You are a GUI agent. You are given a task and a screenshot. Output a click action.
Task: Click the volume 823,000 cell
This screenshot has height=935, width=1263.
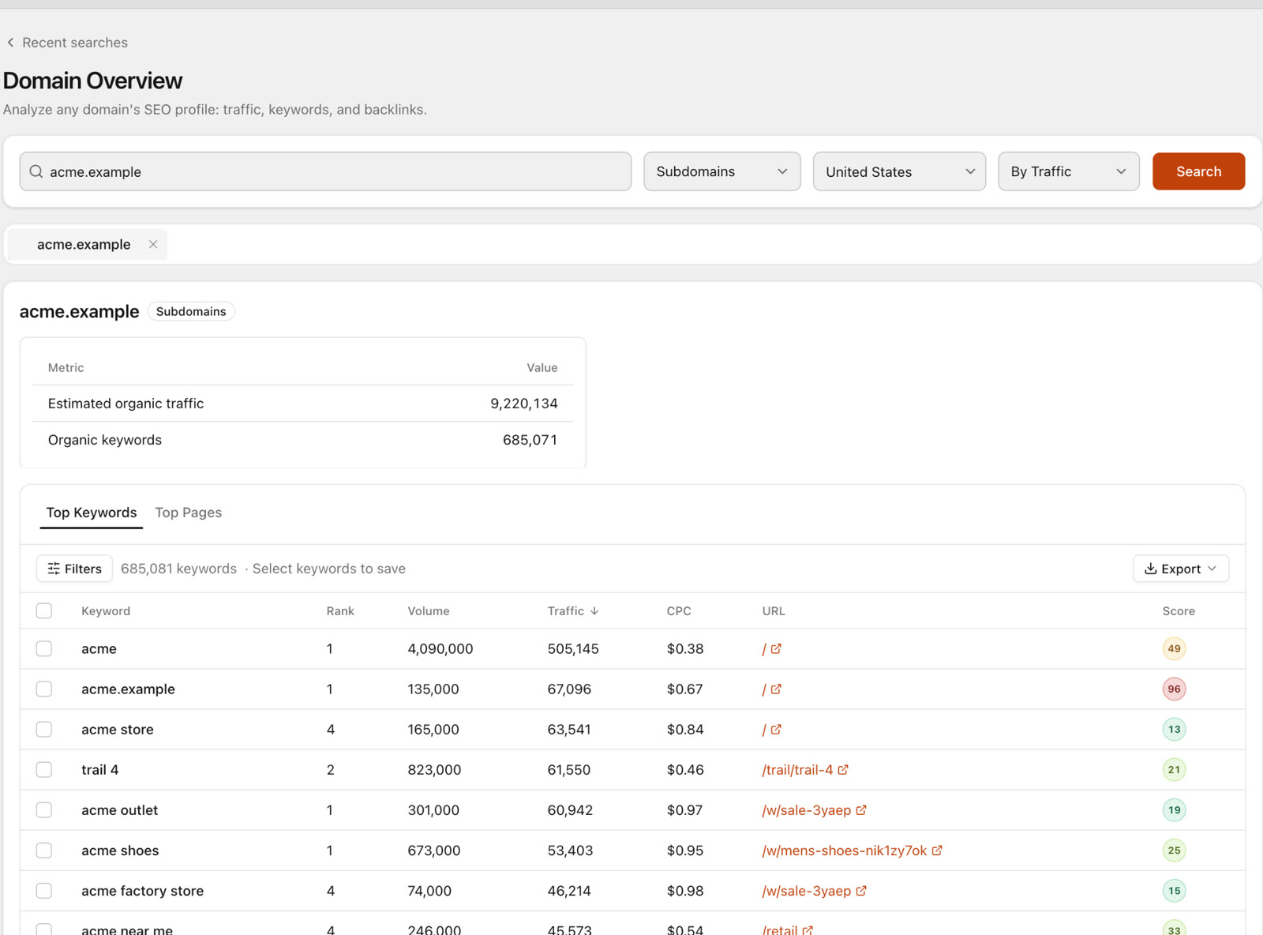pyautogui.click(x=434, y=769)
